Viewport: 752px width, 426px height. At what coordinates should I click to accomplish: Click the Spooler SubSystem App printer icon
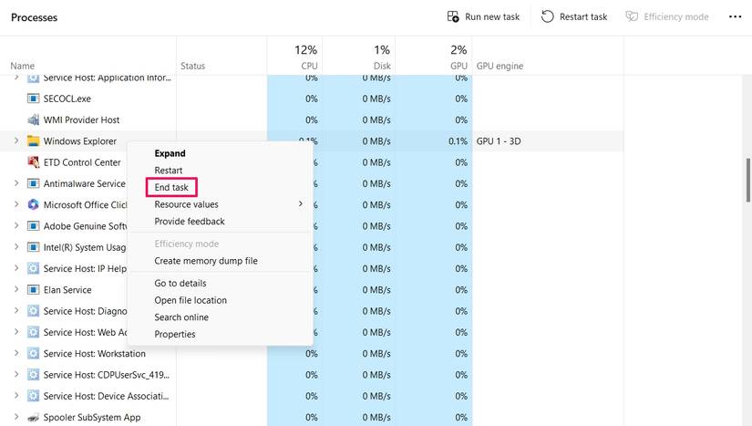(34, 417)
